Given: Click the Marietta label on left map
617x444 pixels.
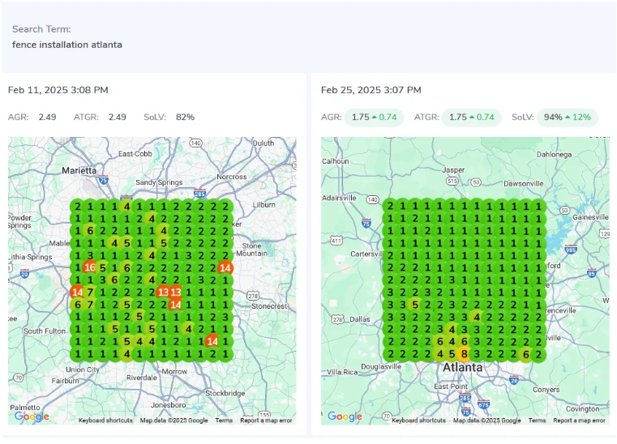Looking at the screenshot, I should [79, 171].
